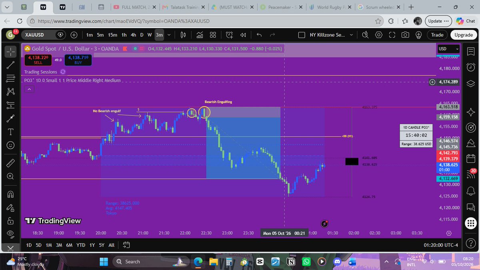Screen dimensions: 480x270
Task: Click the Trade button
Action: pos(437,35)
